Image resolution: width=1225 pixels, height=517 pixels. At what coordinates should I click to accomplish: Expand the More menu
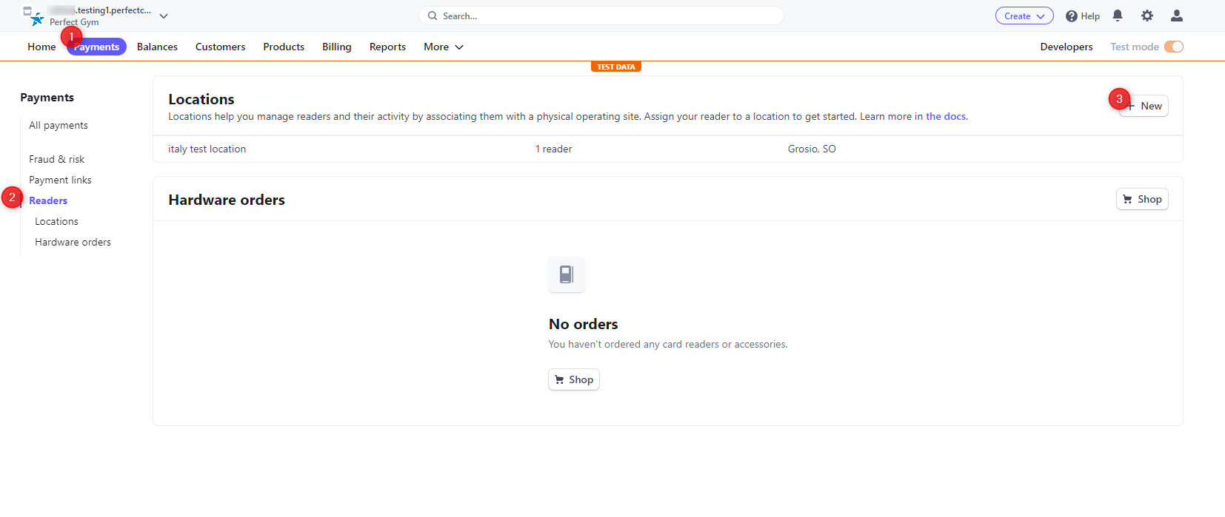click(443, 47)
